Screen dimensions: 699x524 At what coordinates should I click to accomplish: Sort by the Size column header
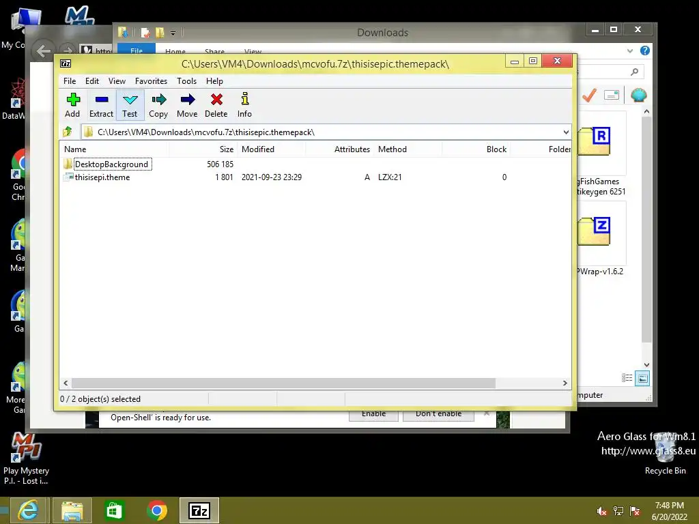click(203, 149)
